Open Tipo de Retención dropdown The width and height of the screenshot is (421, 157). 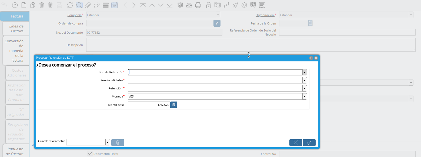(305, 72)
